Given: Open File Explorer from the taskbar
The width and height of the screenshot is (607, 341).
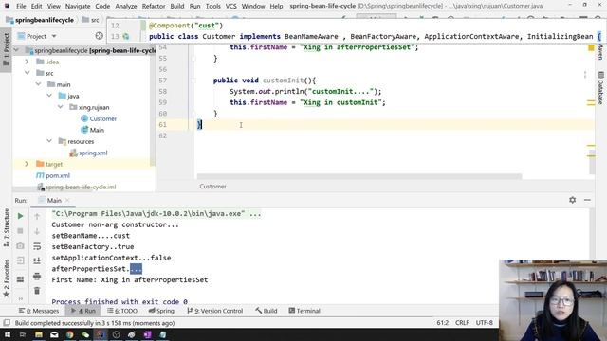Looking at the screenshot, I should [x=39, y=334].
